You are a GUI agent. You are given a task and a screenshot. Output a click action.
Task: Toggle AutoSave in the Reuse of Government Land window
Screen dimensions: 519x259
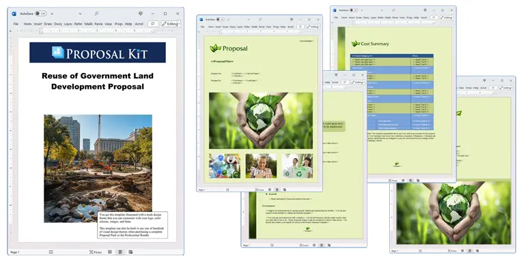point(41,14)
